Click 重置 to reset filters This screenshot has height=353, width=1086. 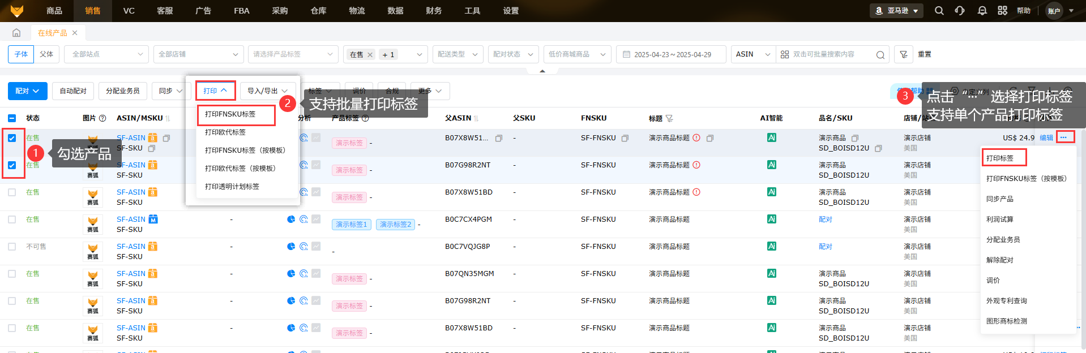click(925, 54)
